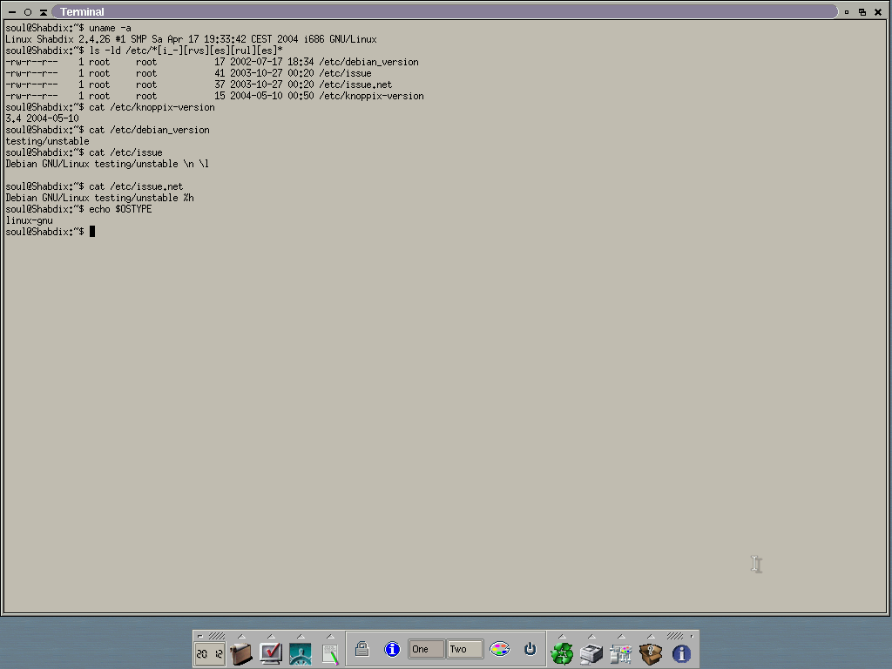Click the terminal prompt cursor line
Viewport: 892px width, 669px height.
click(50, 232)
